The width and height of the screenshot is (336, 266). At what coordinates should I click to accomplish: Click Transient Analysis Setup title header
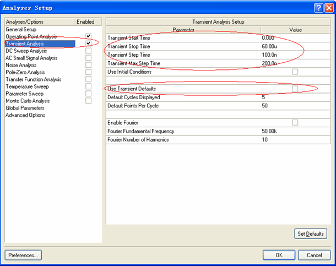[x=218, y=22]
